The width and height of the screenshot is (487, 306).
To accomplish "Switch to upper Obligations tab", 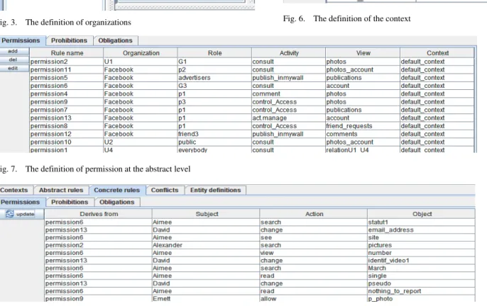I will click(x=116, y=40).
